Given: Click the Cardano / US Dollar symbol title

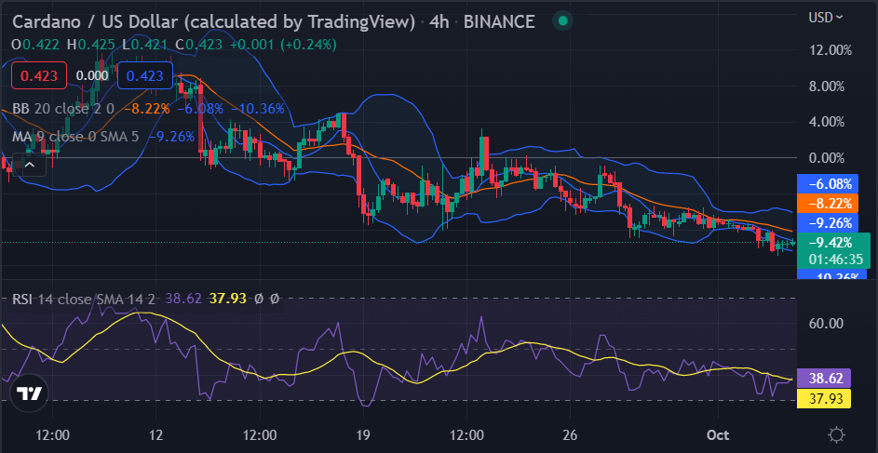Looking at the screenshot, I should 213,21.
